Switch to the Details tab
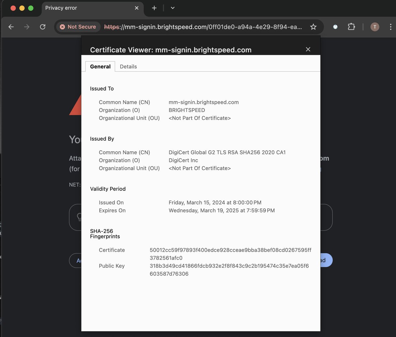Screen dimensions: 396x337 pos(128,66)
